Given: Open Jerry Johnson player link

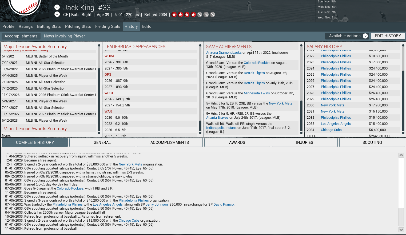Looking at the screenshot, I should click(x=157, y=205).
